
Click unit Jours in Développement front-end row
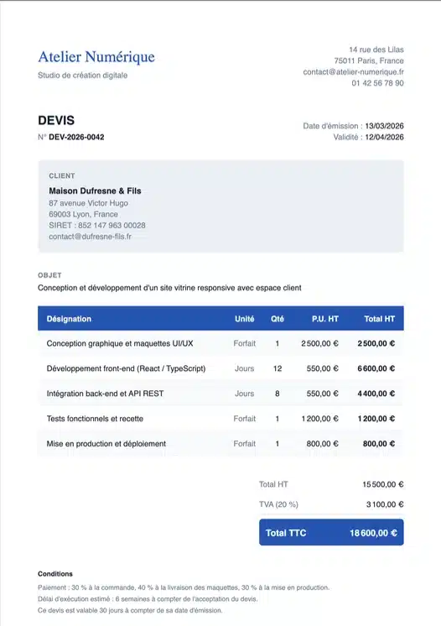[x=245, y=368]
